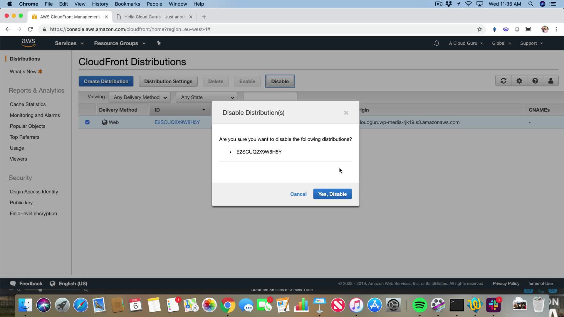564x317 pixels.
Task: Uncheck the E2SCUQ2X9W8H5Y distribution checkbox
Action: 87,122
